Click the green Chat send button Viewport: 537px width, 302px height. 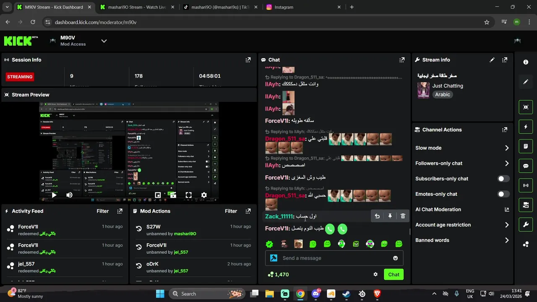point(394,274)
